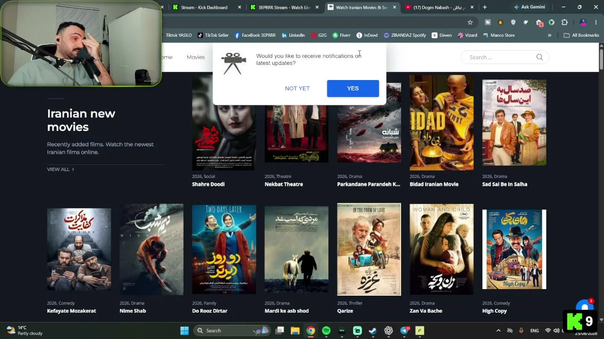This screenshot has width=604, height=339.
Task: Switch to the Dogm Nabash YouTube tab
Action: (439, 8)
